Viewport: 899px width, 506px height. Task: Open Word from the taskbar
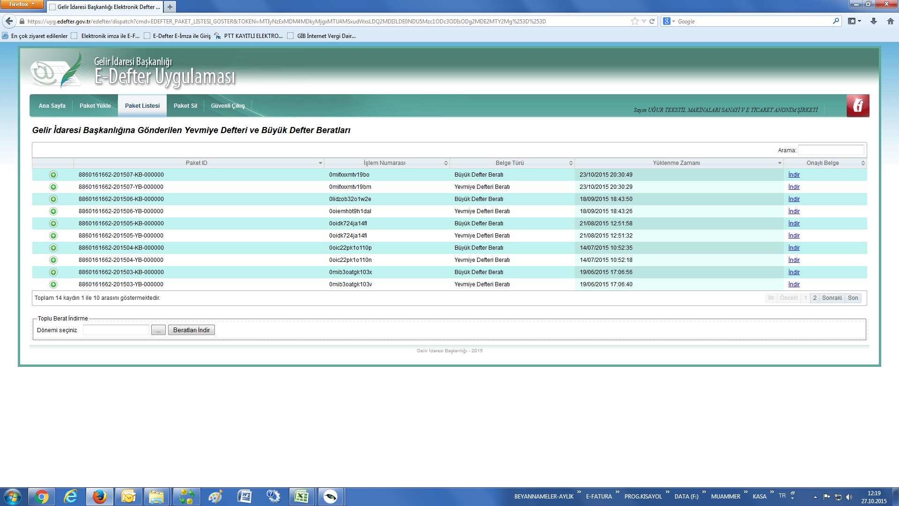tap(244, 497)
